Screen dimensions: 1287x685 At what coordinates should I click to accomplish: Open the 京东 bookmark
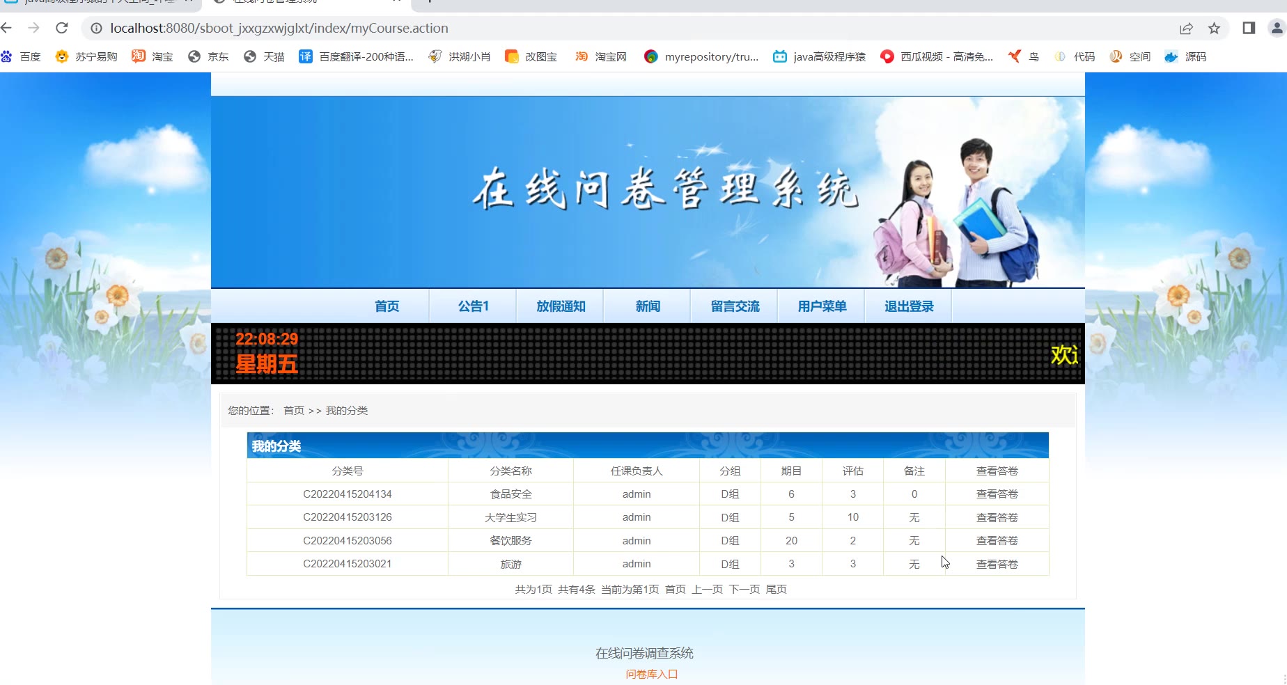[208, 56]
